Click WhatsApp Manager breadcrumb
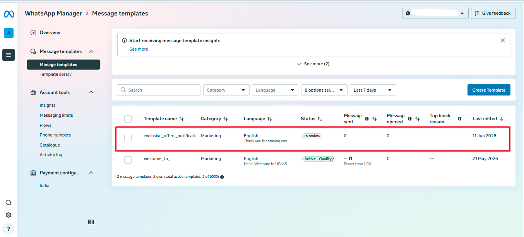This screenshot has width=524, height=237. coord(53,13)
